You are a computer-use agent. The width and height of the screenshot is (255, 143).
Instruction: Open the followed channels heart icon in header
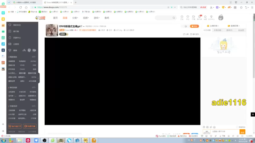188,17
